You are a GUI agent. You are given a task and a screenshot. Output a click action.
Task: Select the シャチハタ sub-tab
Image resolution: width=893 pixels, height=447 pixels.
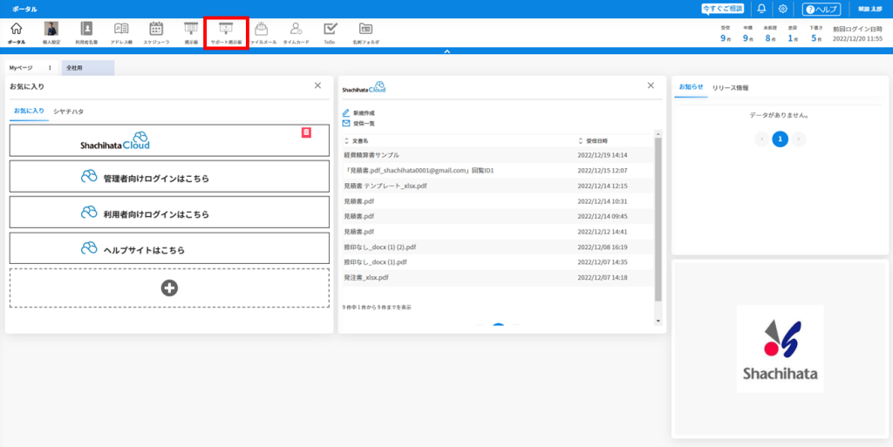68,112
